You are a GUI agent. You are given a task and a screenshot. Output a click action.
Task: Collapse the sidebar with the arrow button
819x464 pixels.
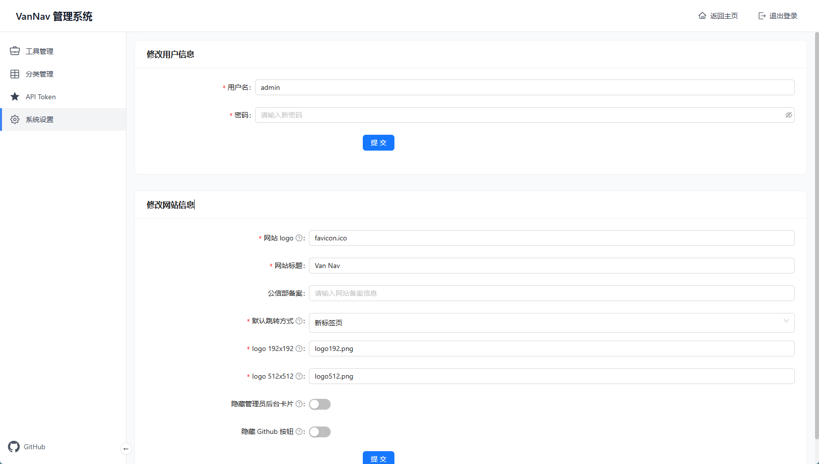coord(126,449)
